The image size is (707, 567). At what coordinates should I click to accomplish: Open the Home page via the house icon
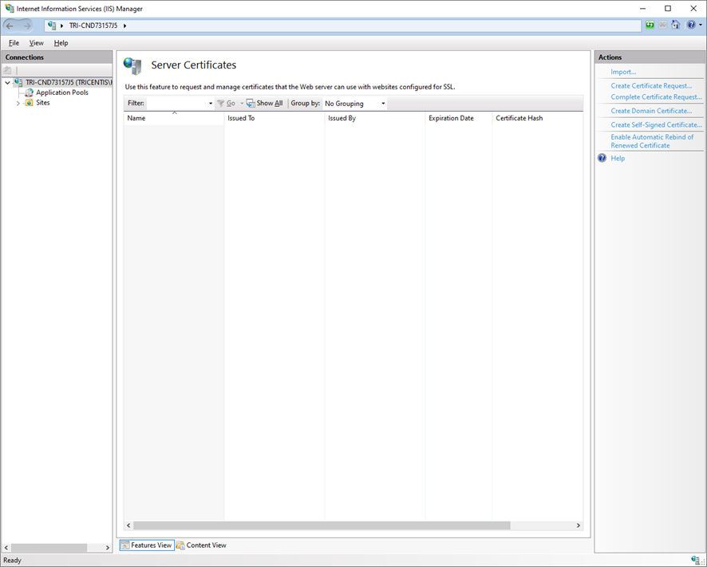(x=675, y=25)
